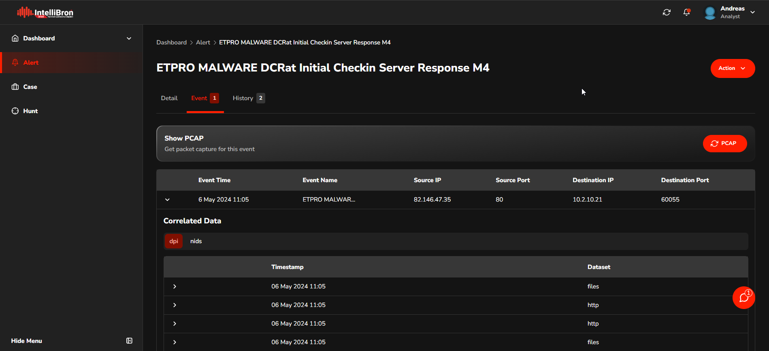Image resolution: width=769 pixels, height=351 pixels.
Task: Click the Alert bell icon in sidebar
Action: point(15,63)
